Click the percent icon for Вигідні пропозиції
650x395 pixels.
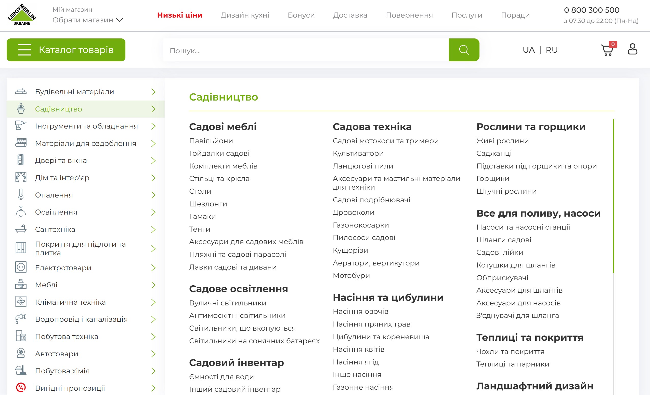pos(21,388)
